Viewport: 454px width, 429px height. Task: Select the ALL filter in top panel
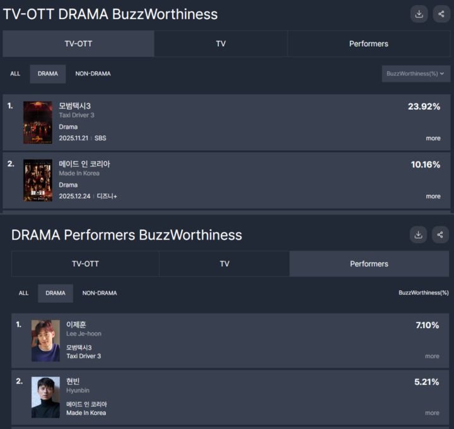(15, 74)
